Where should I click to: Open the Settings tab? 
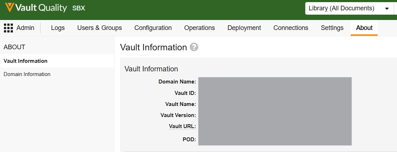click(332, 28)
